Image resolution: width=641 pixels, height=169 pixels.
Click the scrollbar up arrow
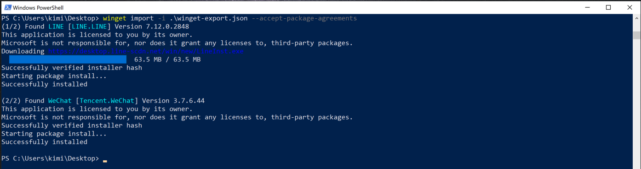click(x=636, y=19)
